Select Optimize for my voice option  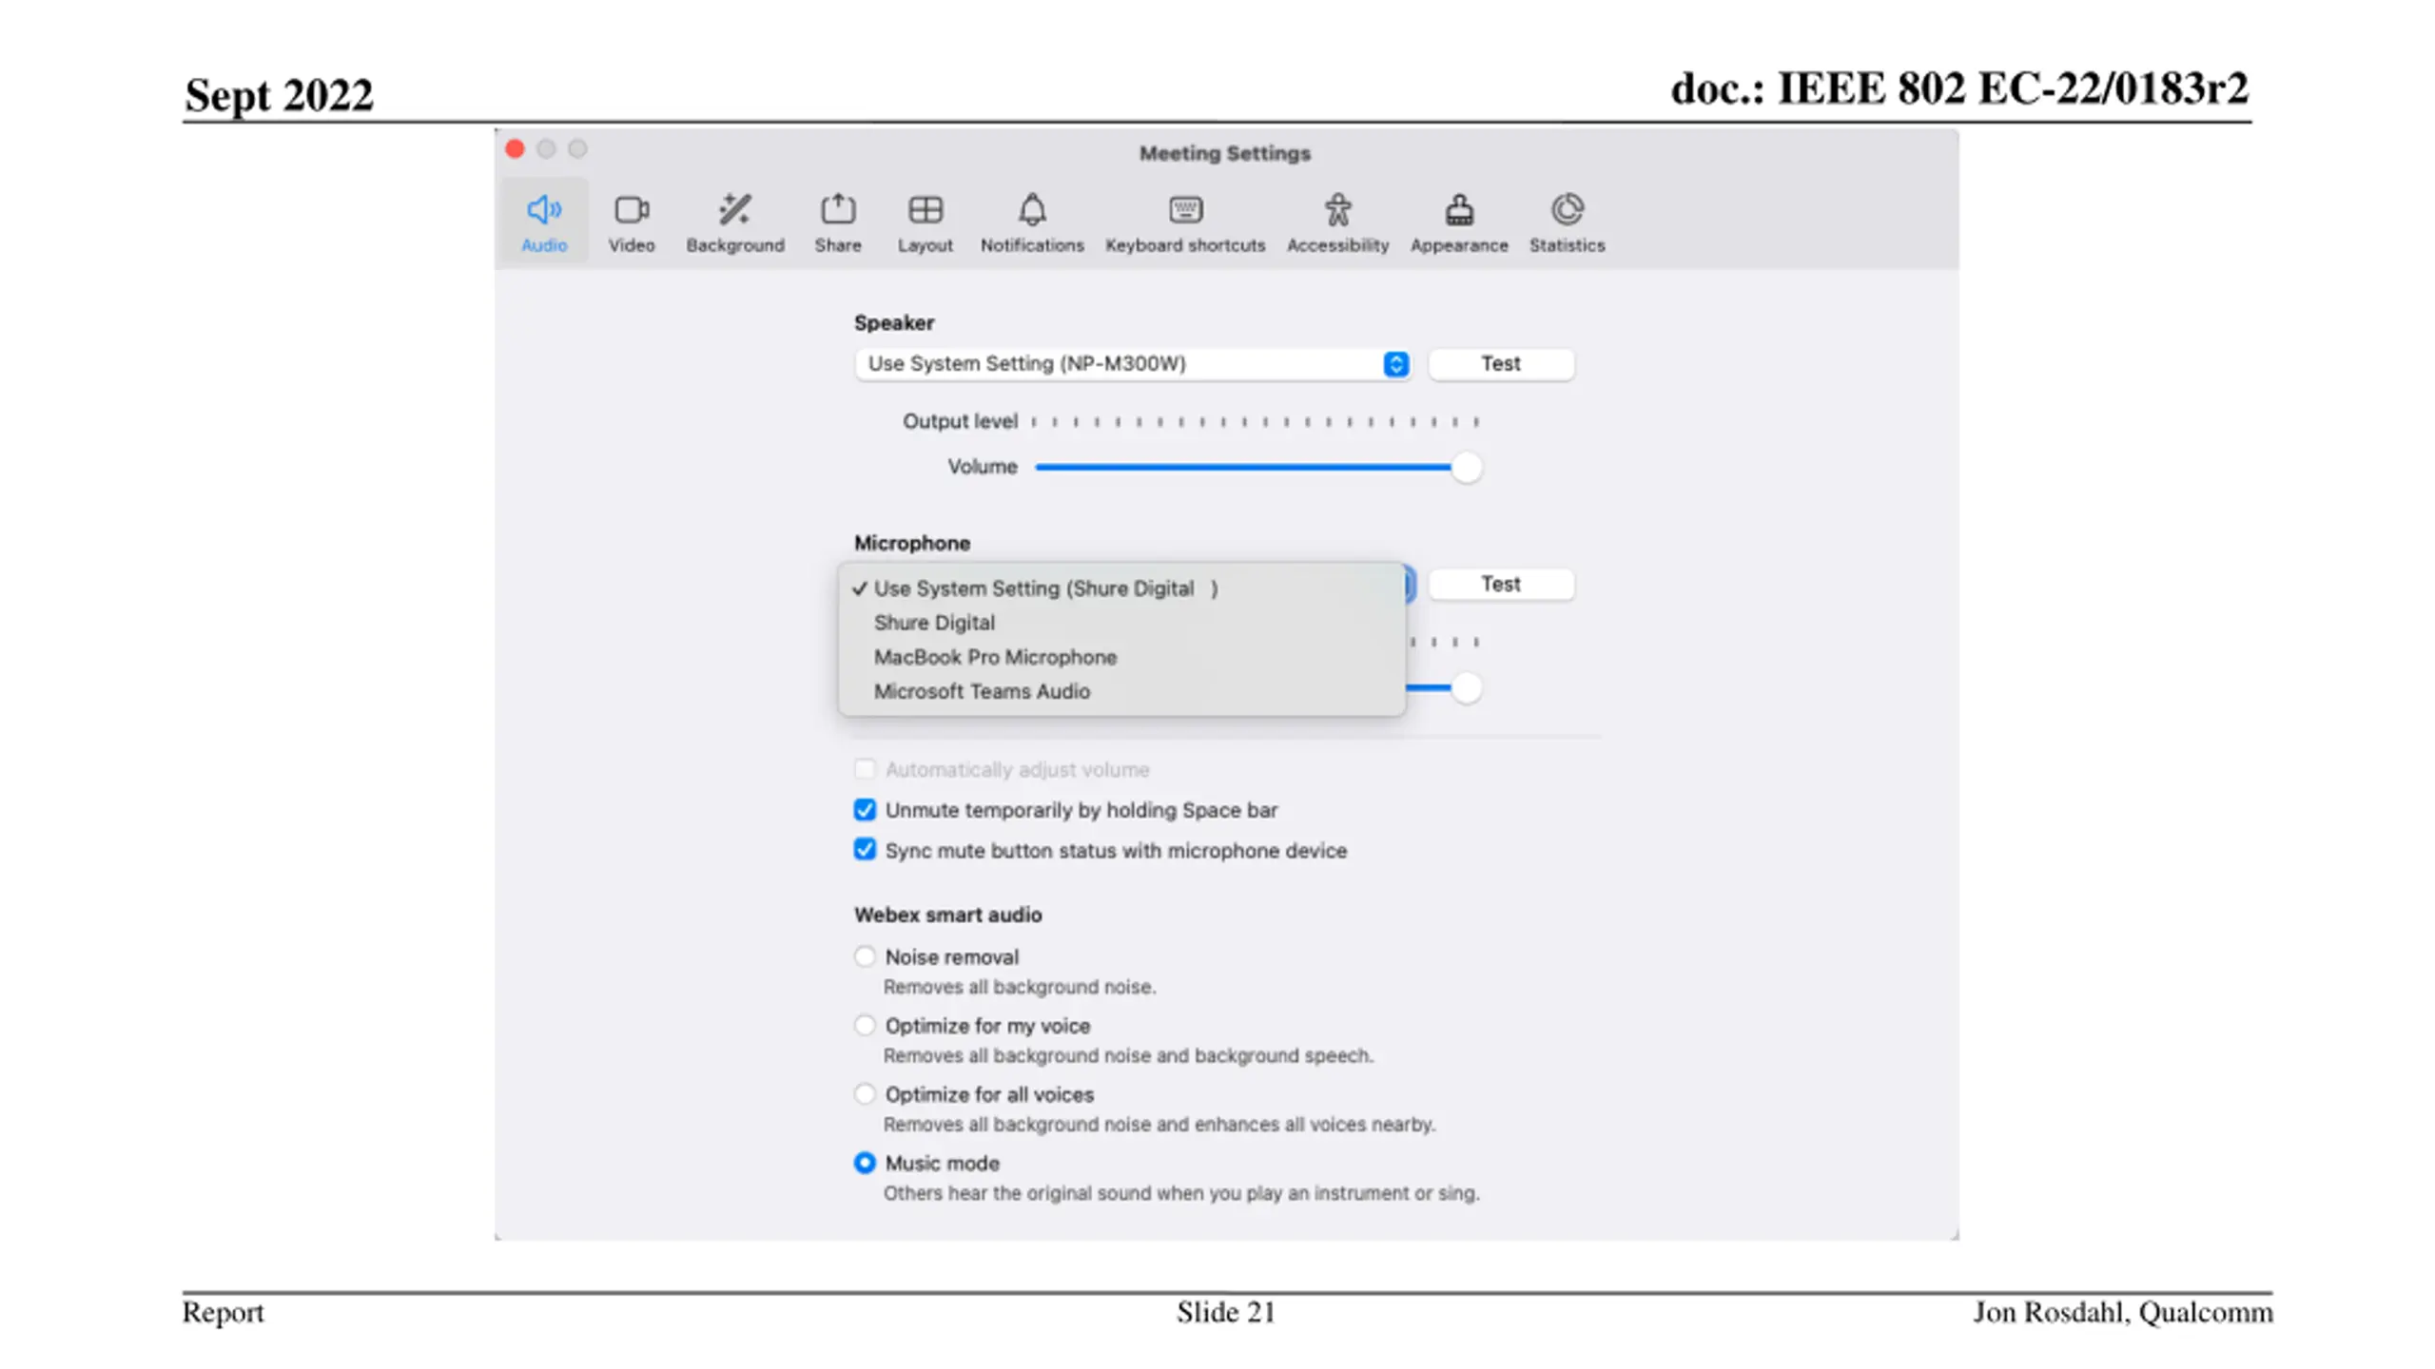click(864, 1025)
